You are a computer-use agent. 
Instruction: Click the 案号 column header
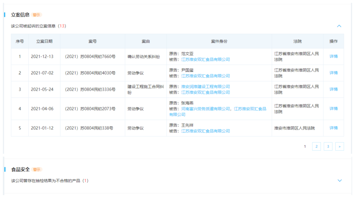tap(93, 41)
